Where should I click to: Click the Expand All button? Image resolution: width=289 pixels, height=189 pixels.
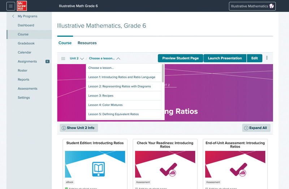[x=256, y=128]
